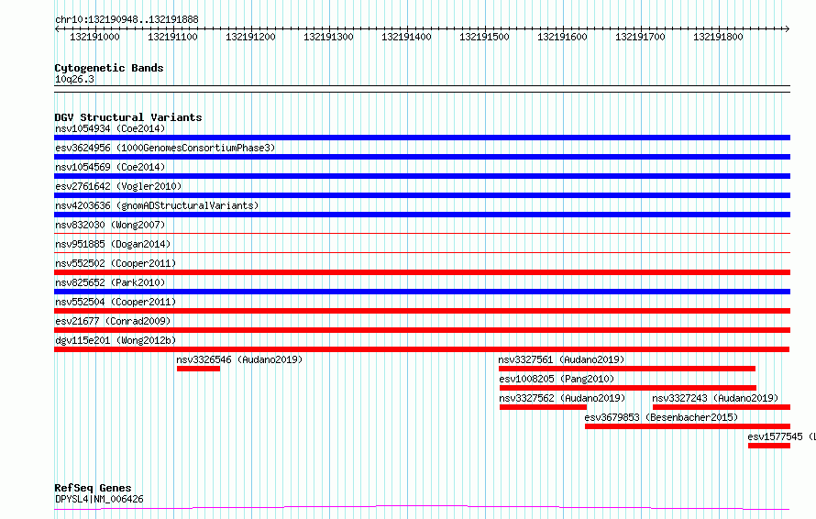Select dgv115e201 (Wong2012b) label
816x519 pixels.
(x=116, y=340)
